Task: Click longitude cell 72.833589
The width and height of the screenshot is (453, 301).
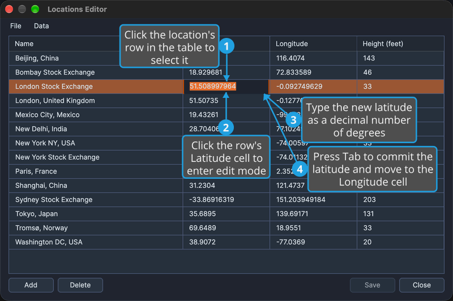Action: click(x=314, y=72)
